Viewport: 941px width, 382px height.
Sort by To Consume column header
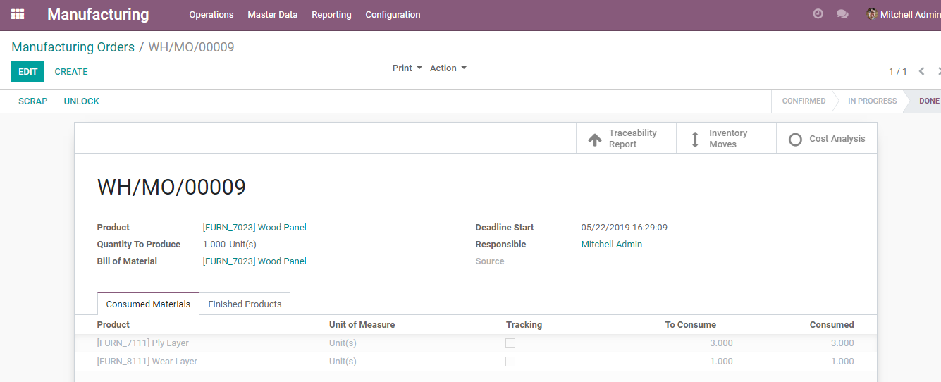tap(691, 325)
